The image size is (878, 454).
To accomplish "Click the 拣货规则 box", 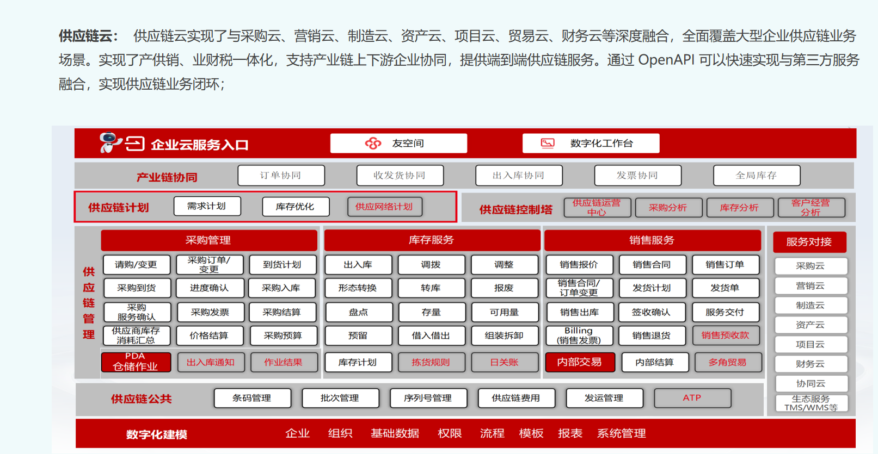I will coord(432,362).
